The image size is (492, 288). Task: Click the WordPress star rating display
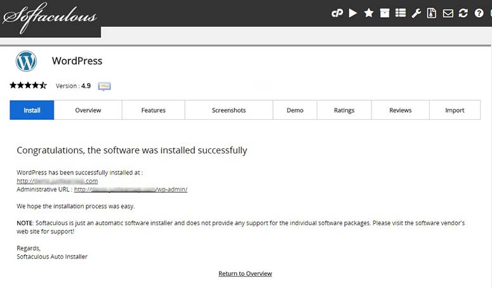[28, 86]
